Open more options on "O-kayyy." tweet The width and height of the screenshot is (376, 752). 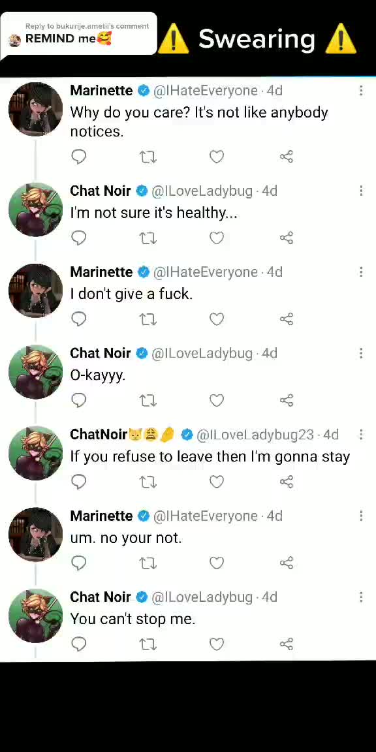pos(361,353)
